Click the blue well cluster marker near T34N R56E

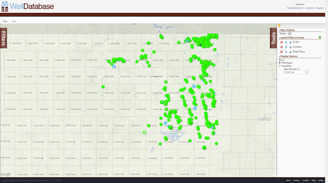[x=194, y=86]
